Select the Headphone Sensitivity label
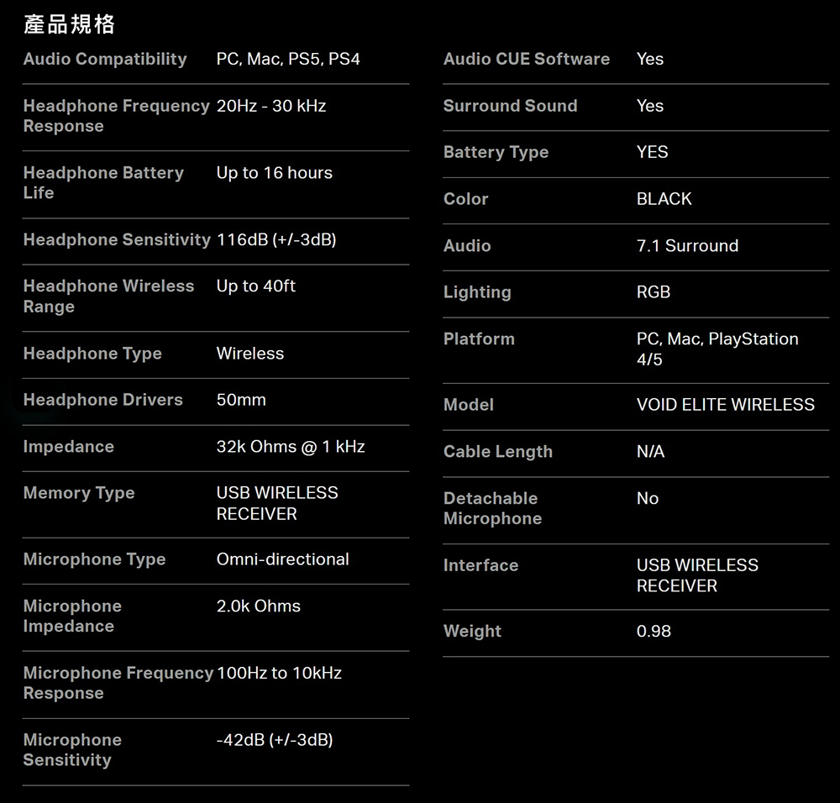This screenshot has height=803, width=840. [117, 239]
